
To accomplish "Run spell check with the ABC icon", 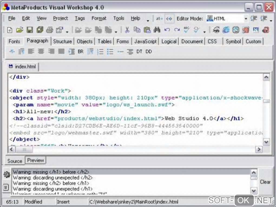I will tap(187, 30).
